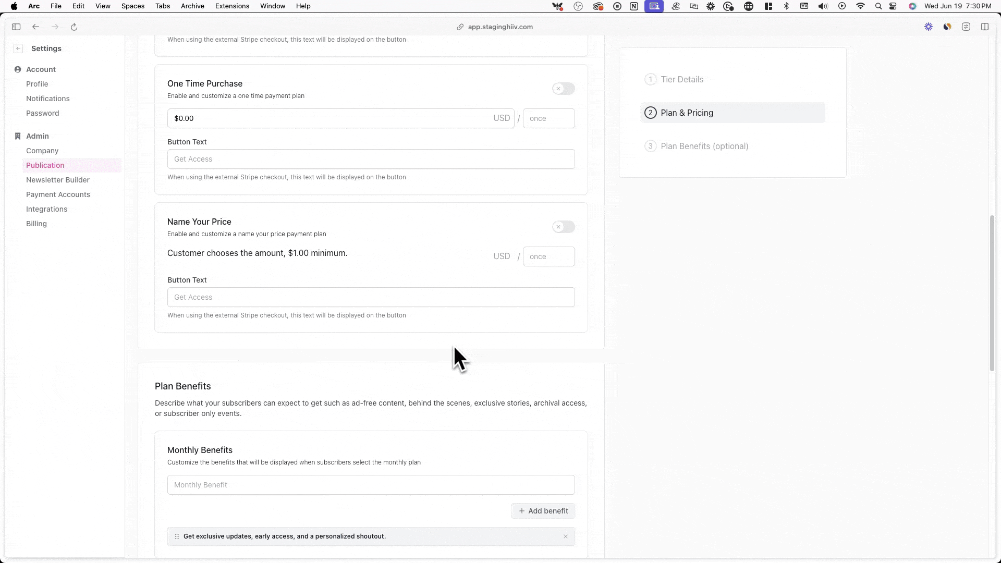Screen dimensions: 1001x563
Task: Open the View menu
Action: (x=103, y=6)
